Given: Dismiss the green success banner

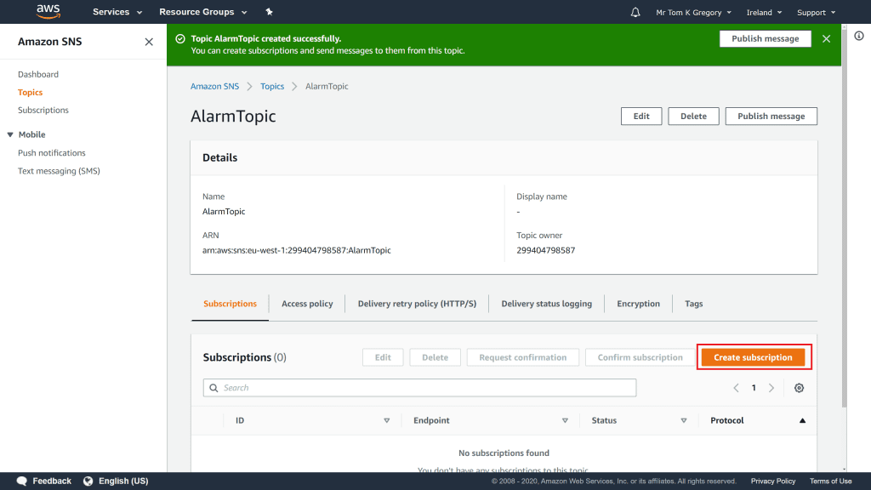Looking at the screenshot, I should (826, 39).
